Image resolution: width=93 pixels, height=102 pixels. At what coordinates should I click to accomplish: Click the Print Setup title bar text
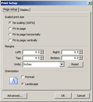pyautogui.click(x=9, y=3)
